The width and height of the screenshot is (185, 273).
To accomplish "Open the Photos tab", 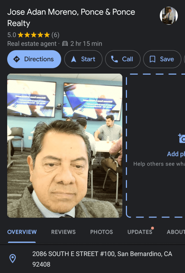I will (x=101, y=232).
